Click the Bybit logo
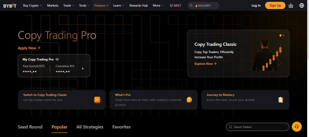309x137 pixels. click(x=10, y=6)
